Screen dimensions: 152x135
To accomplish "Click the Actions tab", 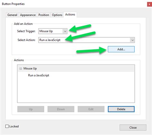I will 70,14.
